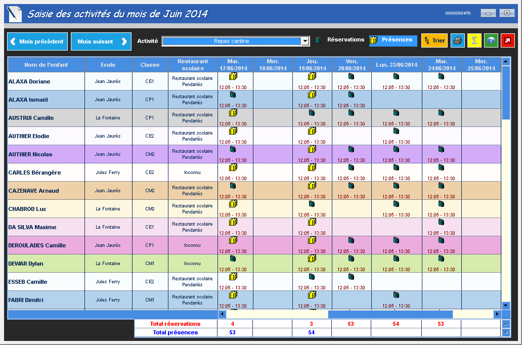Sort by the 'Nom de l'enfant' column header
Viewport: 522px width, 345px height.
point(46,65)
